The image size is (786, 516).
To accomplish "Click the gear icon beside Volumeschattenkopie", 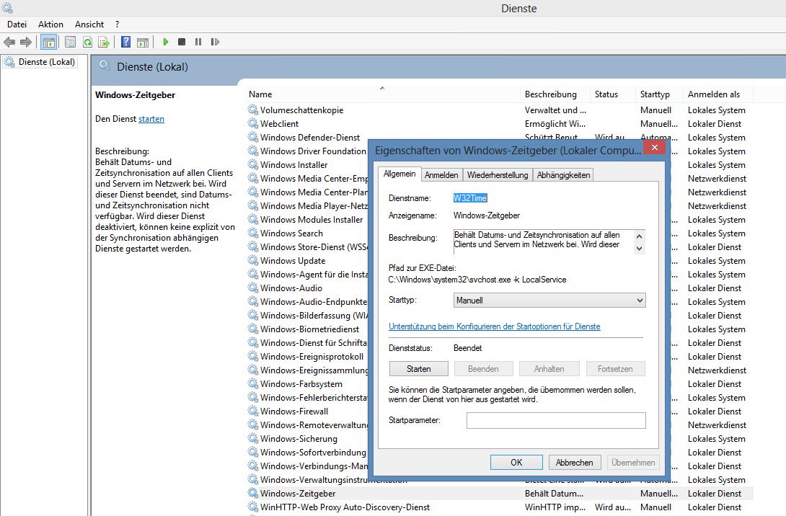I will click(x=253, y=110).
